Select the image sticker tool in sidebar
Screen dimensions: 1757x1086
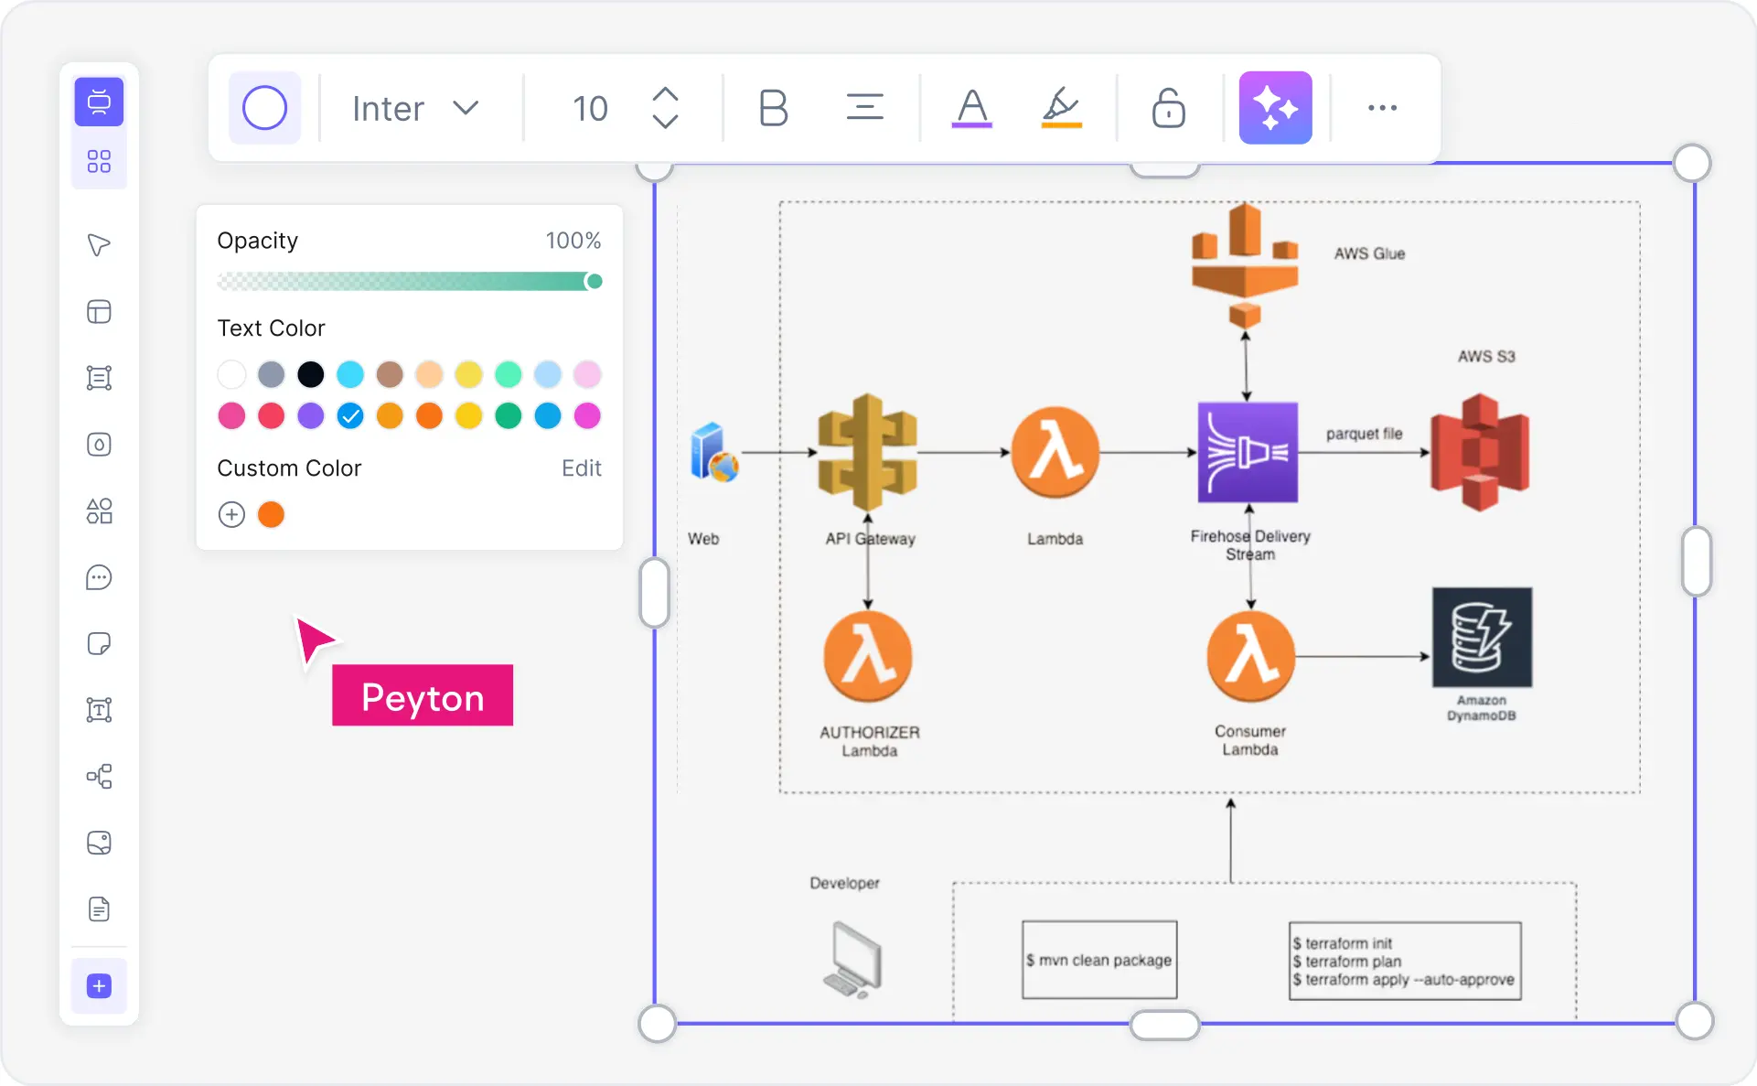(99, 843)
